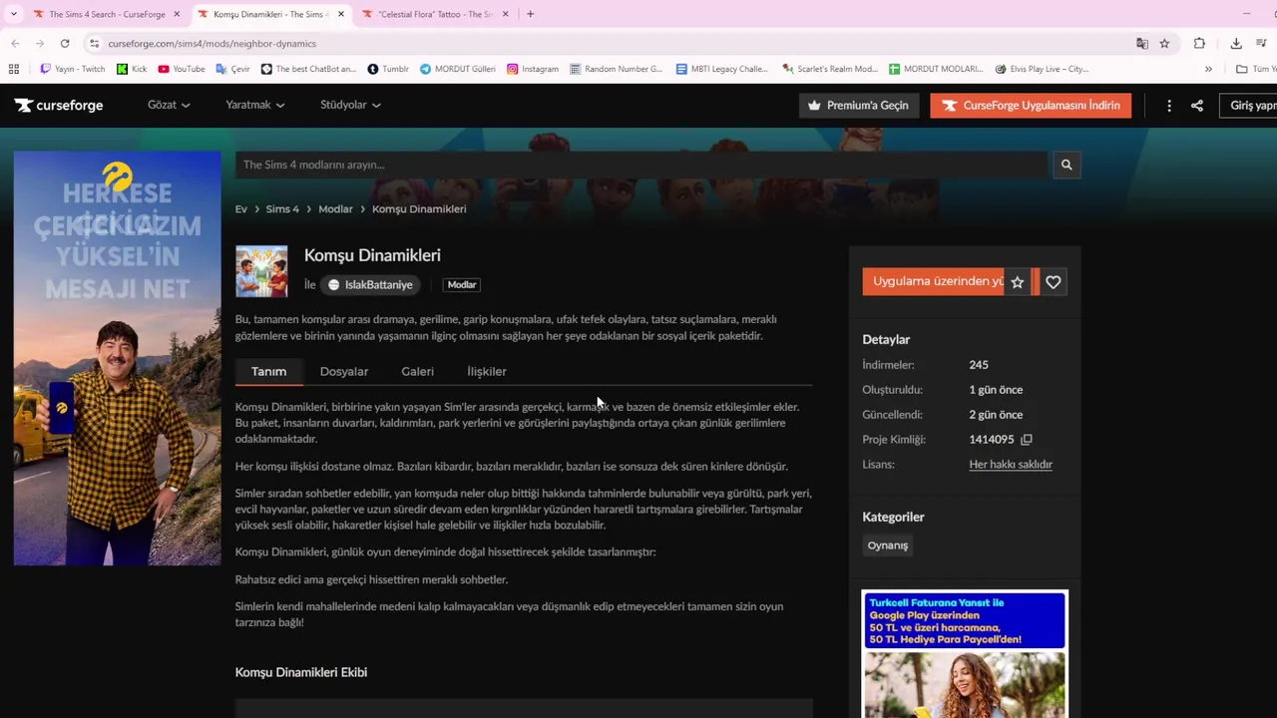Image resolution: width=1277 pixels, height=718 pixels.
Task: Open the tab search dropdown arrow
Action: 13,14
